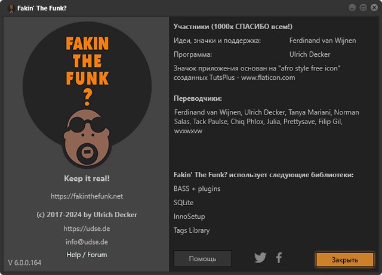Click the app icon in title bar
The width and height of the screenshot is (382, 275).
point(8,8)
